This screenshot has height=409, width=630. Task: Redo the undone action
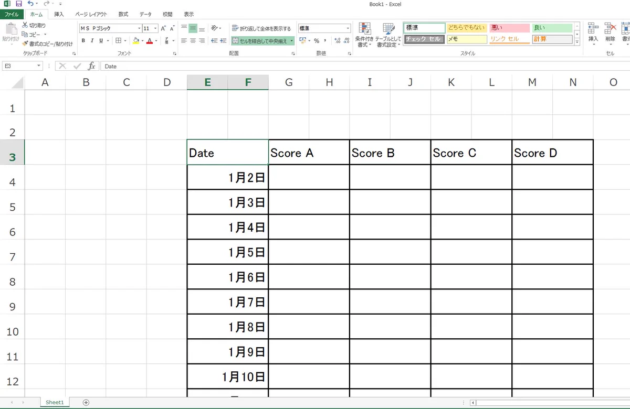[46, 4]
